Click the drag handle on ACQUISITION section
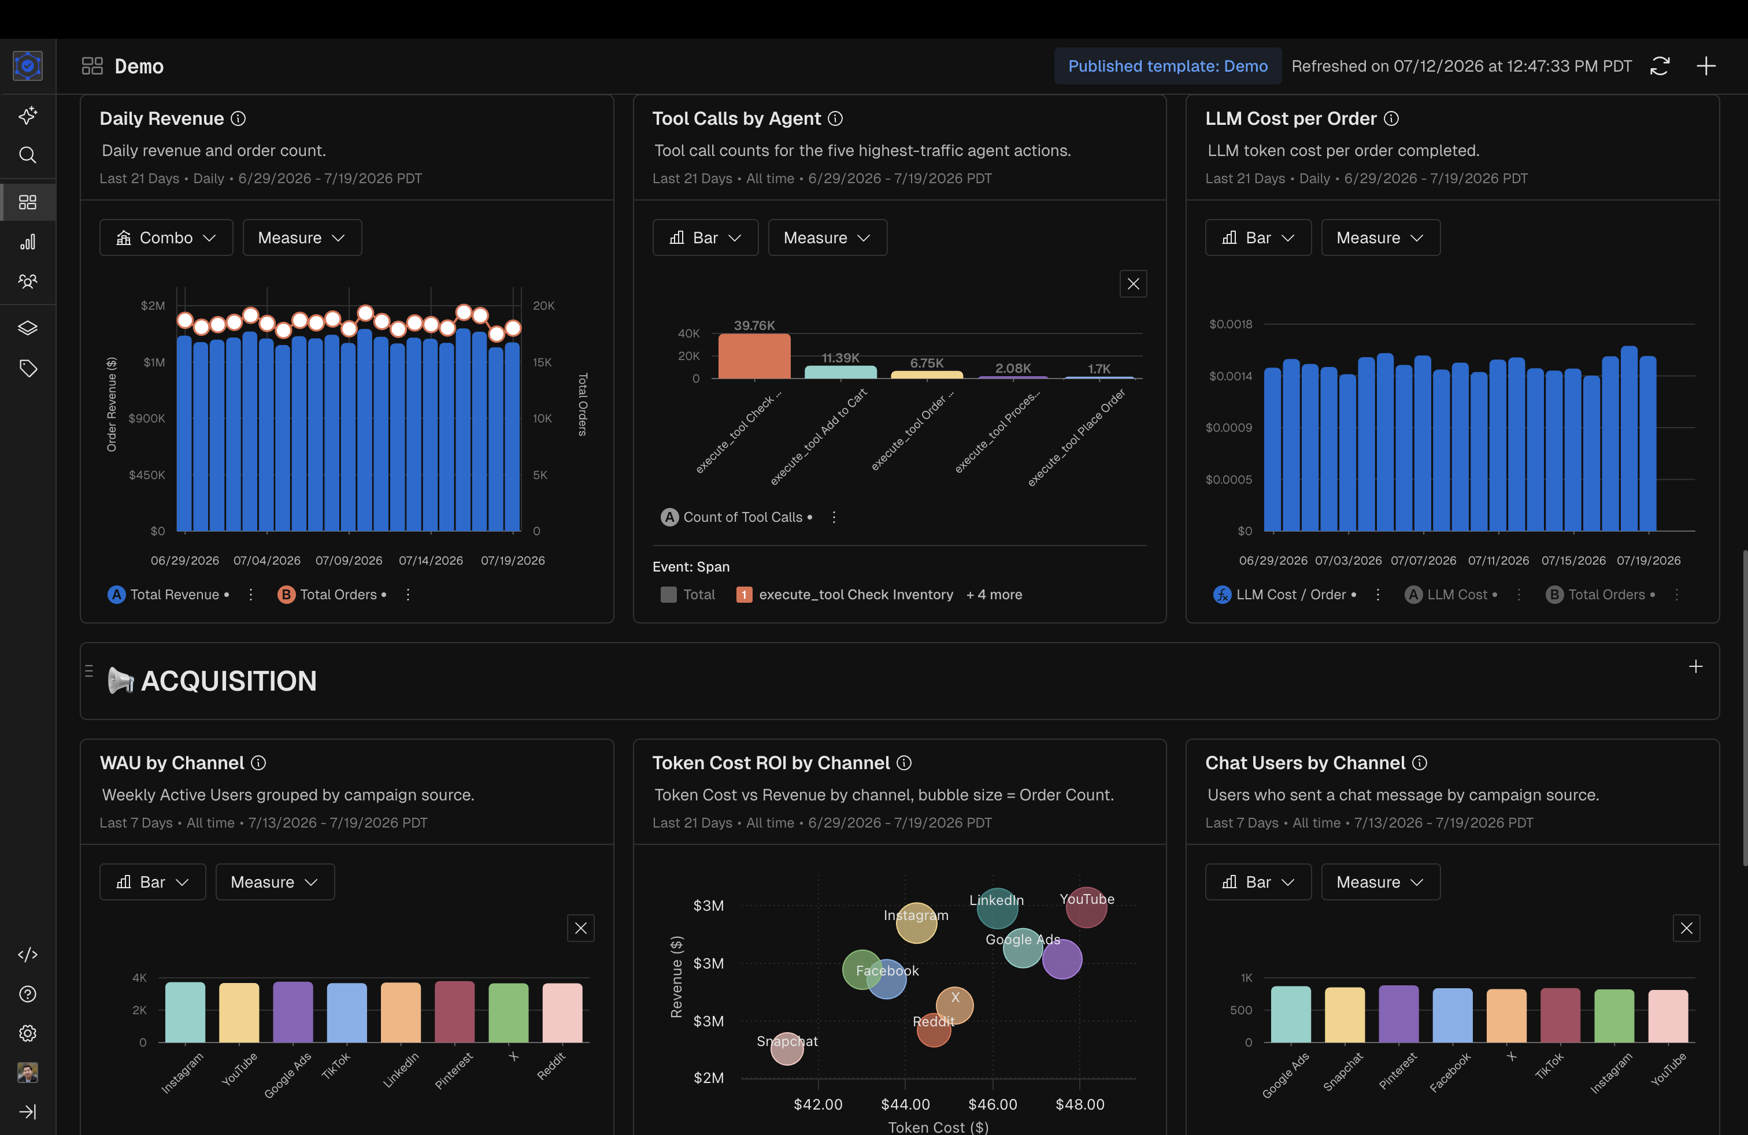This screenshot has height=1135, width=1748. (x=89, y=670)
